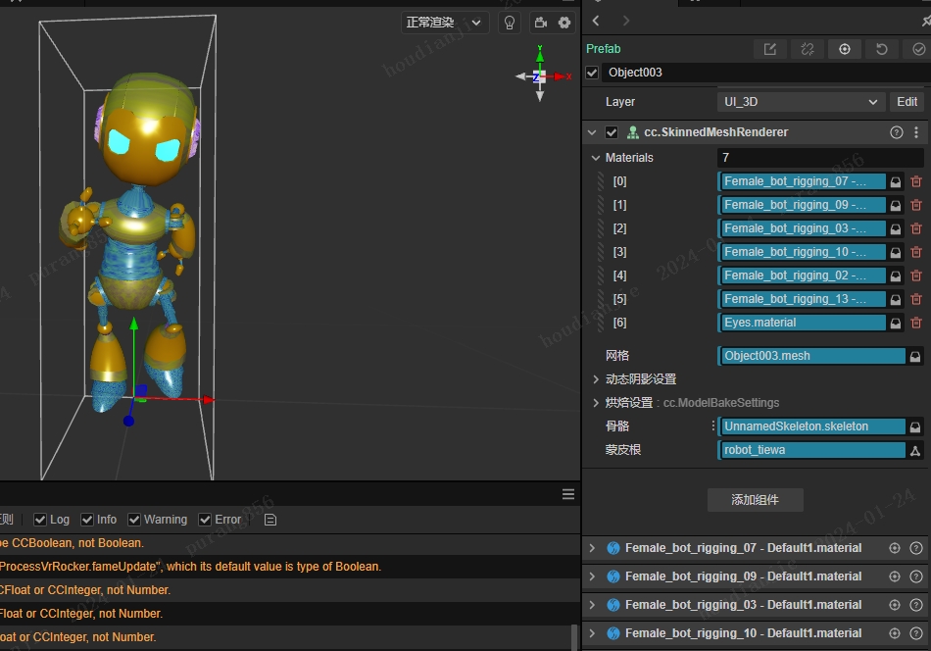Expand Female_bot_rigging_09 material section
Image resolution: width=931 pixels, height=651 pixels.
(592, 576)
